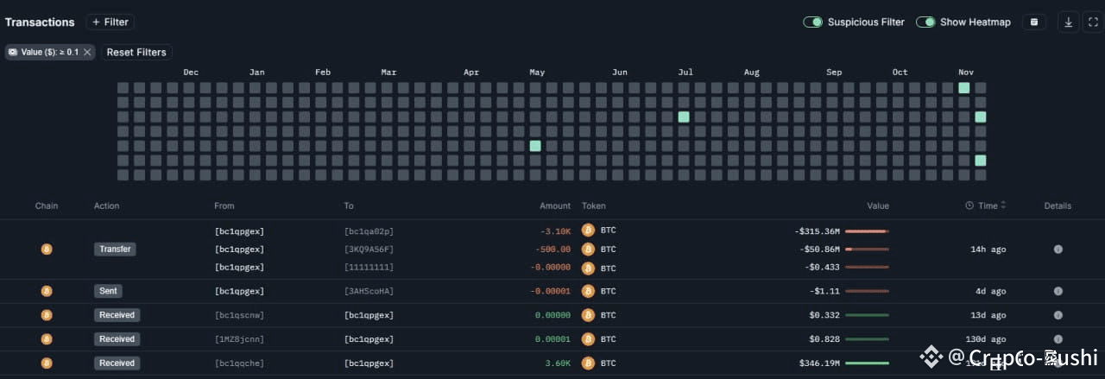
Task: Open details info icon for Transfer row
Action: click(x=1058, y=249)
